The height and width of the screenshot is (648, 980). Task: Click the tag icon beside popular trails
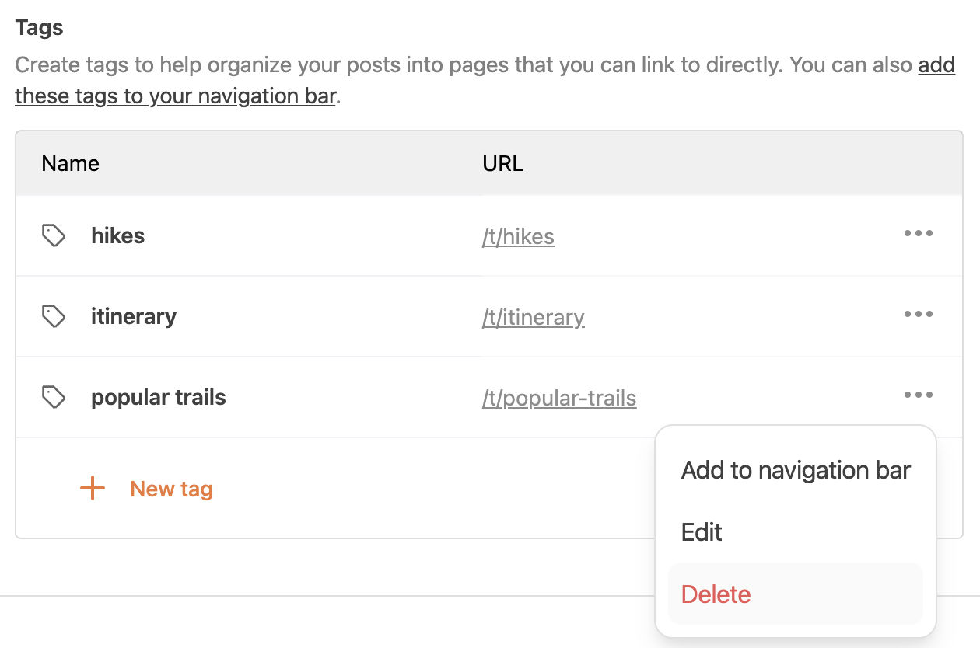pyautogui.click(x=54, y=396)
